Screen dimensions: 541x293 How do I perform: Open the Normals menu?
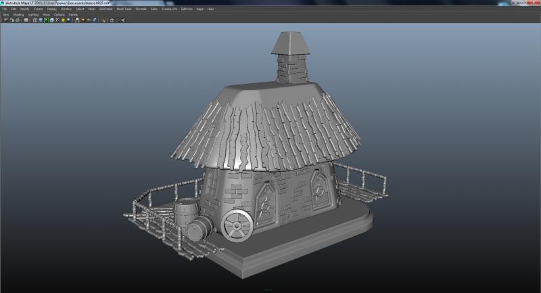141,9
